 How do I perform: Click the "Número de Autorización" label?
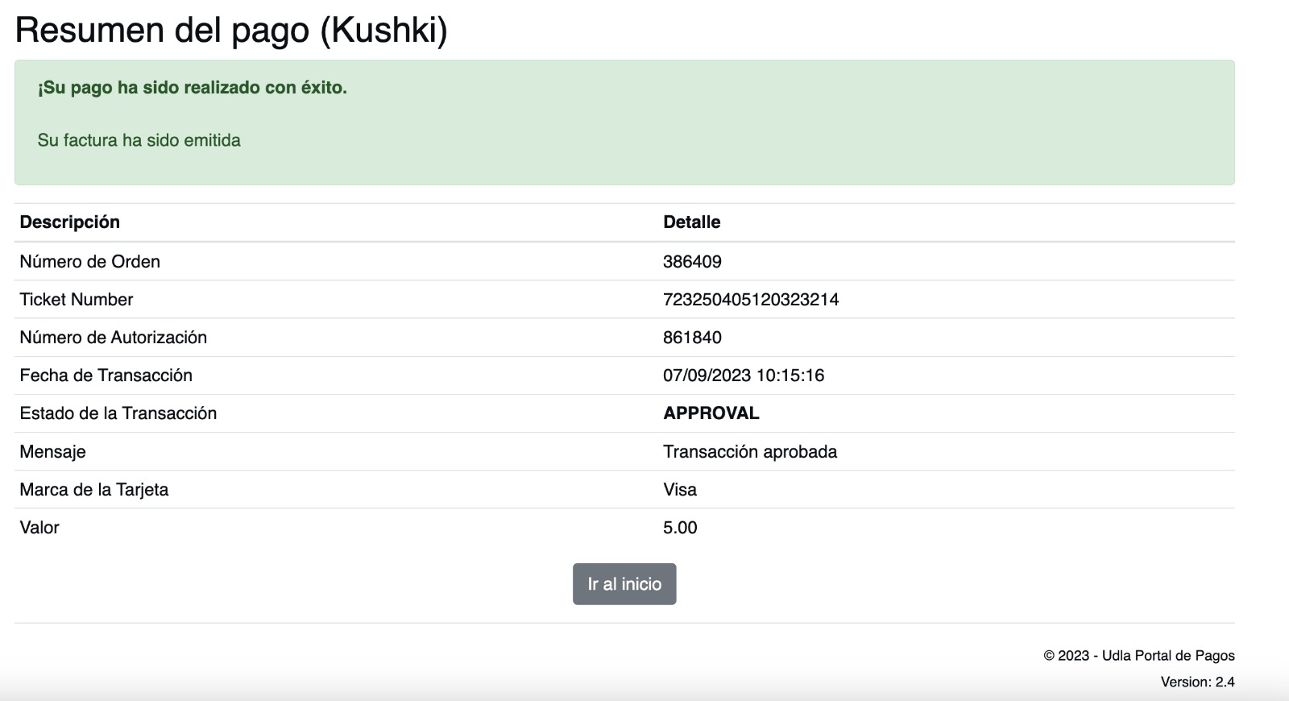(114, 338)
